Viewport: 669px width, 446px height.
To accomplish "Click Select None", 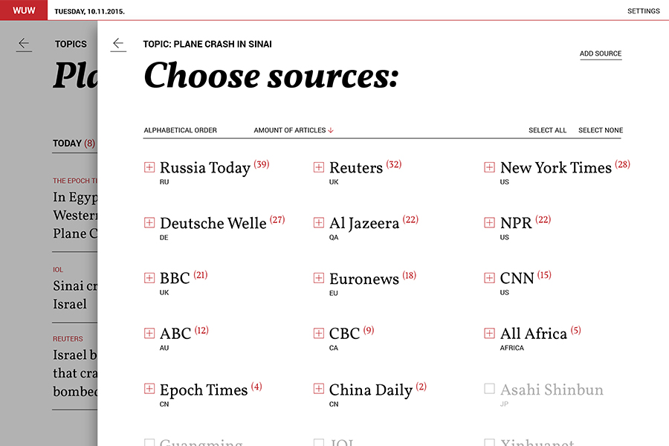I will coord(601,130).
